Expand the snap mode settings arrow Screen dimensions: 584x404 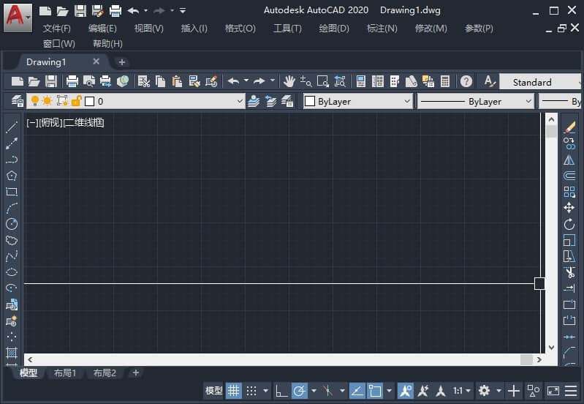[265, 391]
